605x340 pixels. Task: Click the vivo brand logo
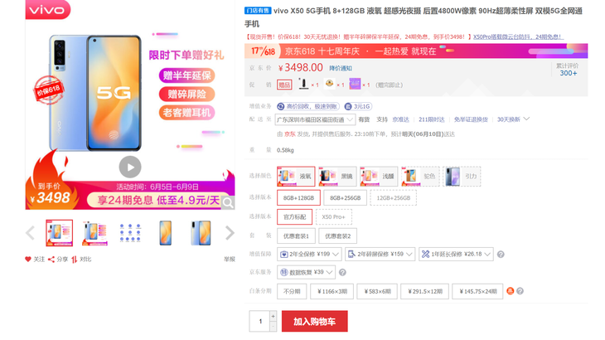(x=48, y=9)
